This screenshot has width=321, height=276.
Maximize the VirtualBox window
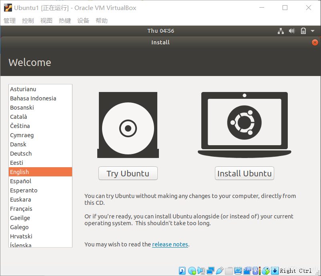(x=285, y=8)
